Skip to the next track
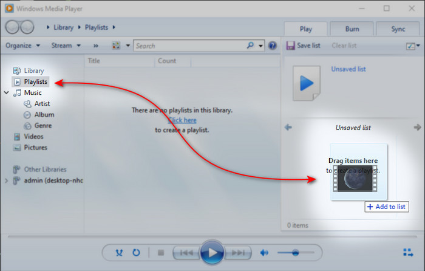 tap(238, 253)
